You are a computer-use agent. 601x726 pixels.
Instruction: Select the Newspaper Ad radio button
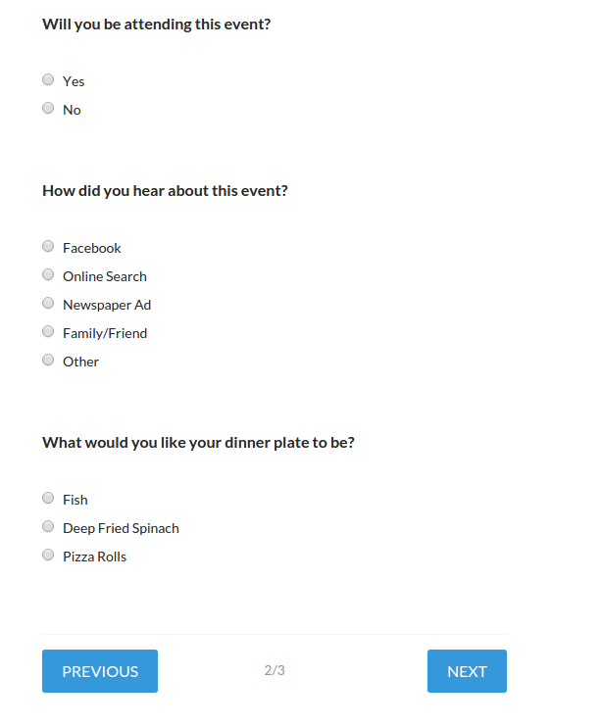48,304
